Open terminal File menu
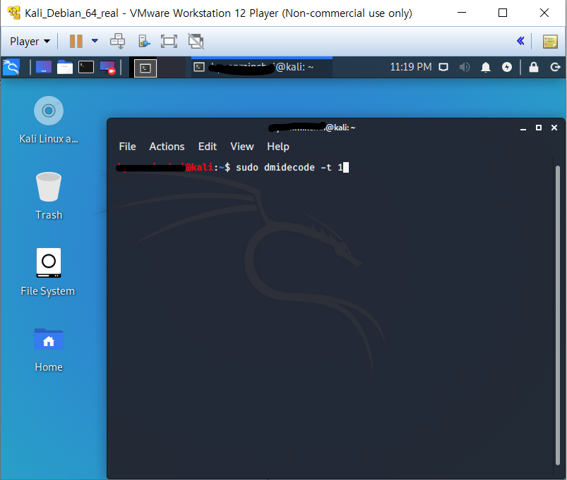567x480 pixels. 127,147
